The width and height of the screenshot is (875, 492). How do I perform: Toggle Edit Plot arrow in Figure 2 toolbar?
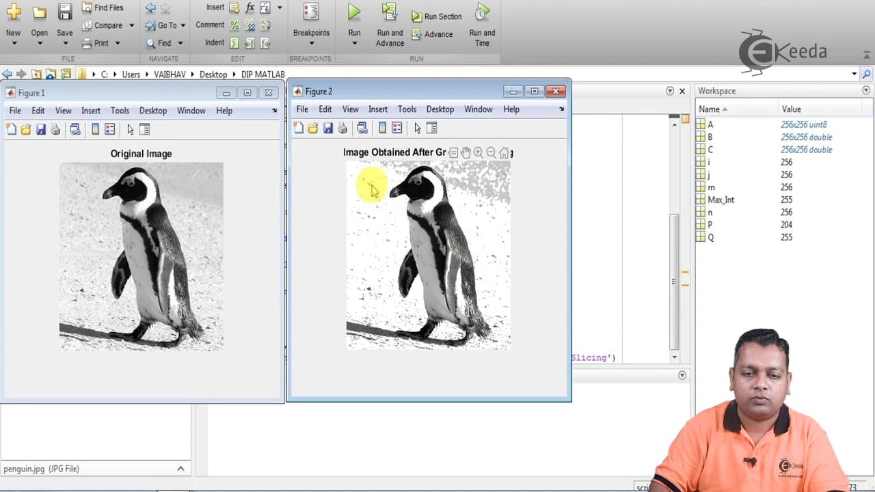click(417, 128)
